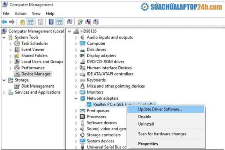Select Disk Management under Storage
The width and height of the screenshot is (225, 150).
37,86
